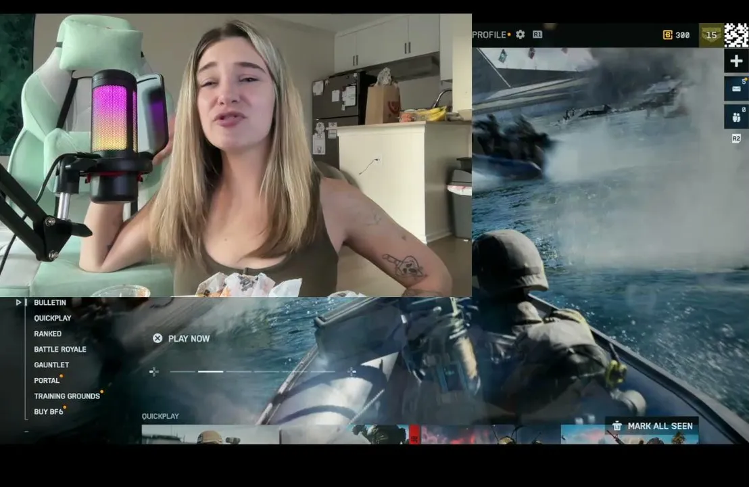Select the Buy BF6 menu entry
The image size is (749, 487).
pos(48,411)
